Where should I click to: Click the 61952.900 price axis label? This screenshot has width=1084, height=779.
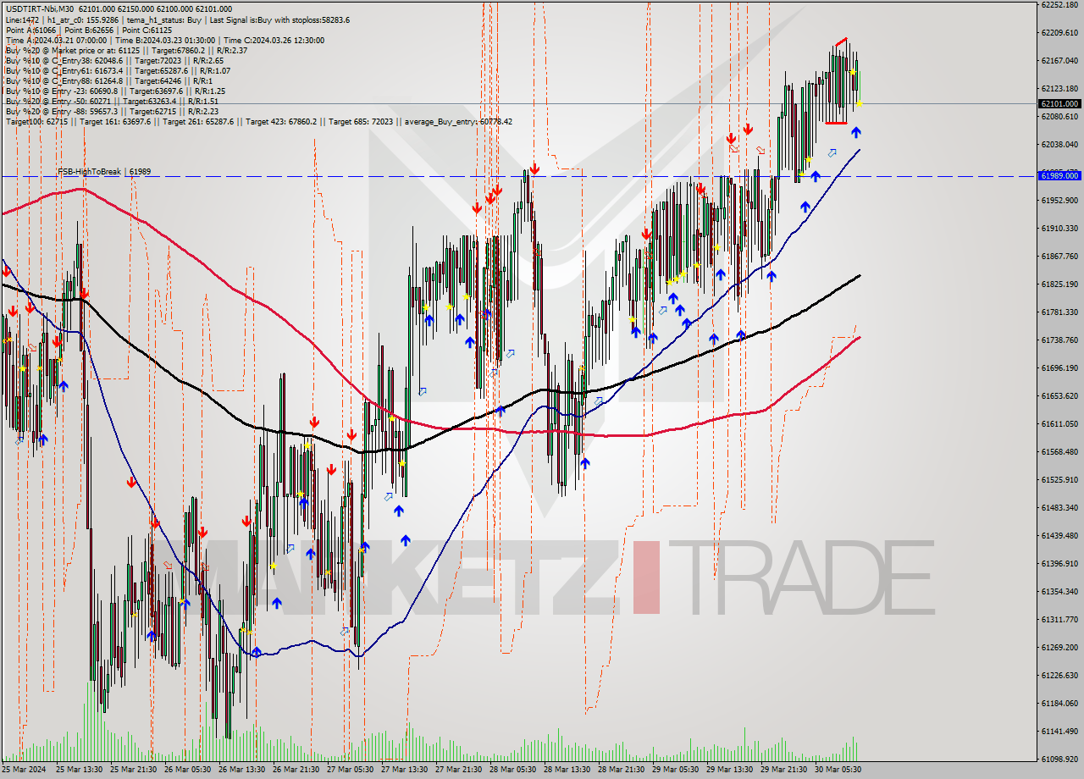point(1059,200)
